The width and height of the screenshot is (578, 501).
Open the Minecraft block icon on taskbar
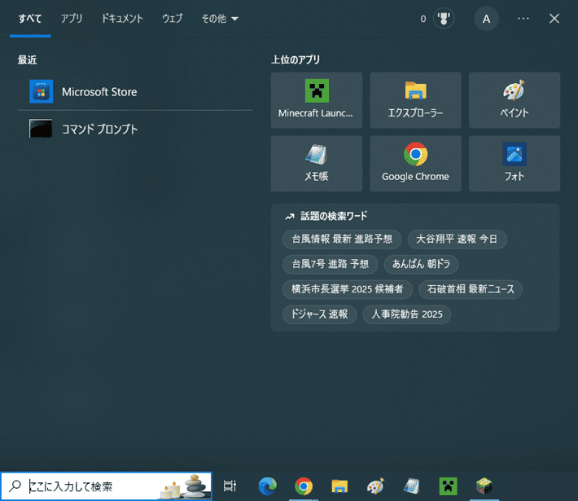click(x=484, y=486)
